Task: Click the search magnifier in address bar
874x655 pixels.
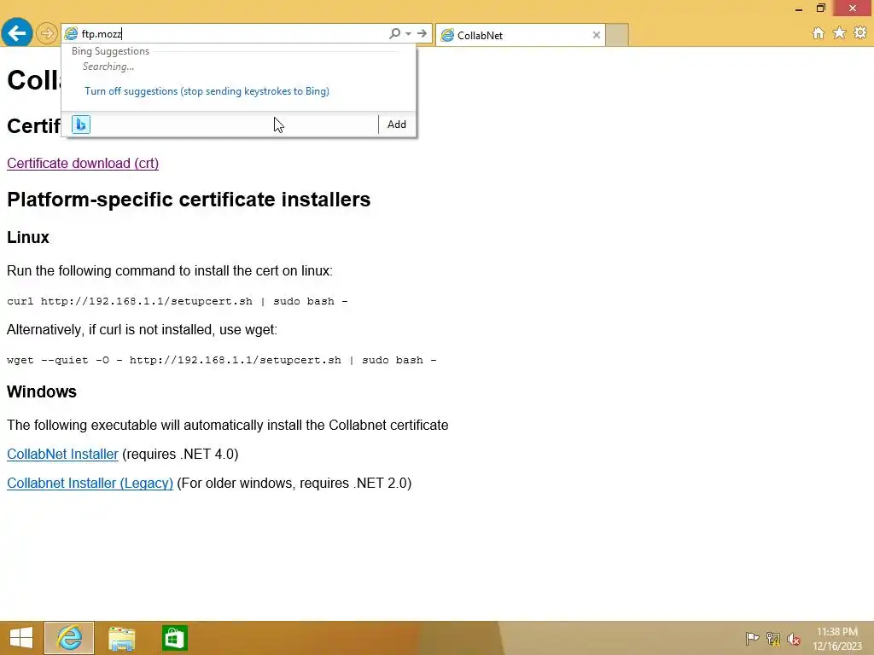Action: click(x=394, y=34)
